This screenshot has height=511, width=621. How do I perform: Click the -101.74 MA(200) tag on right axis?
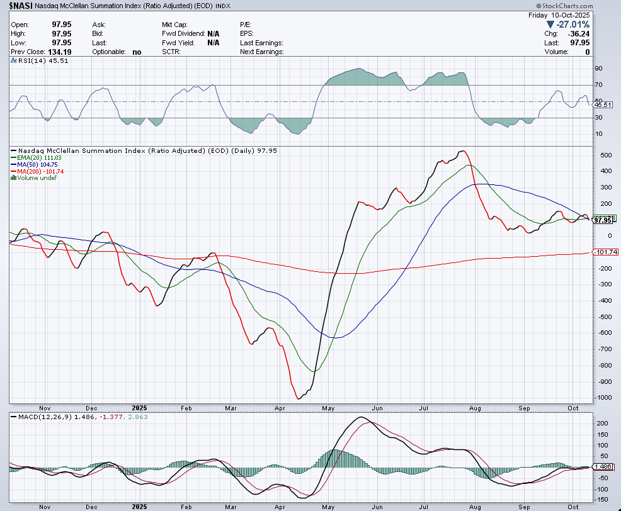pyautogui.click(x=606, y=252)
